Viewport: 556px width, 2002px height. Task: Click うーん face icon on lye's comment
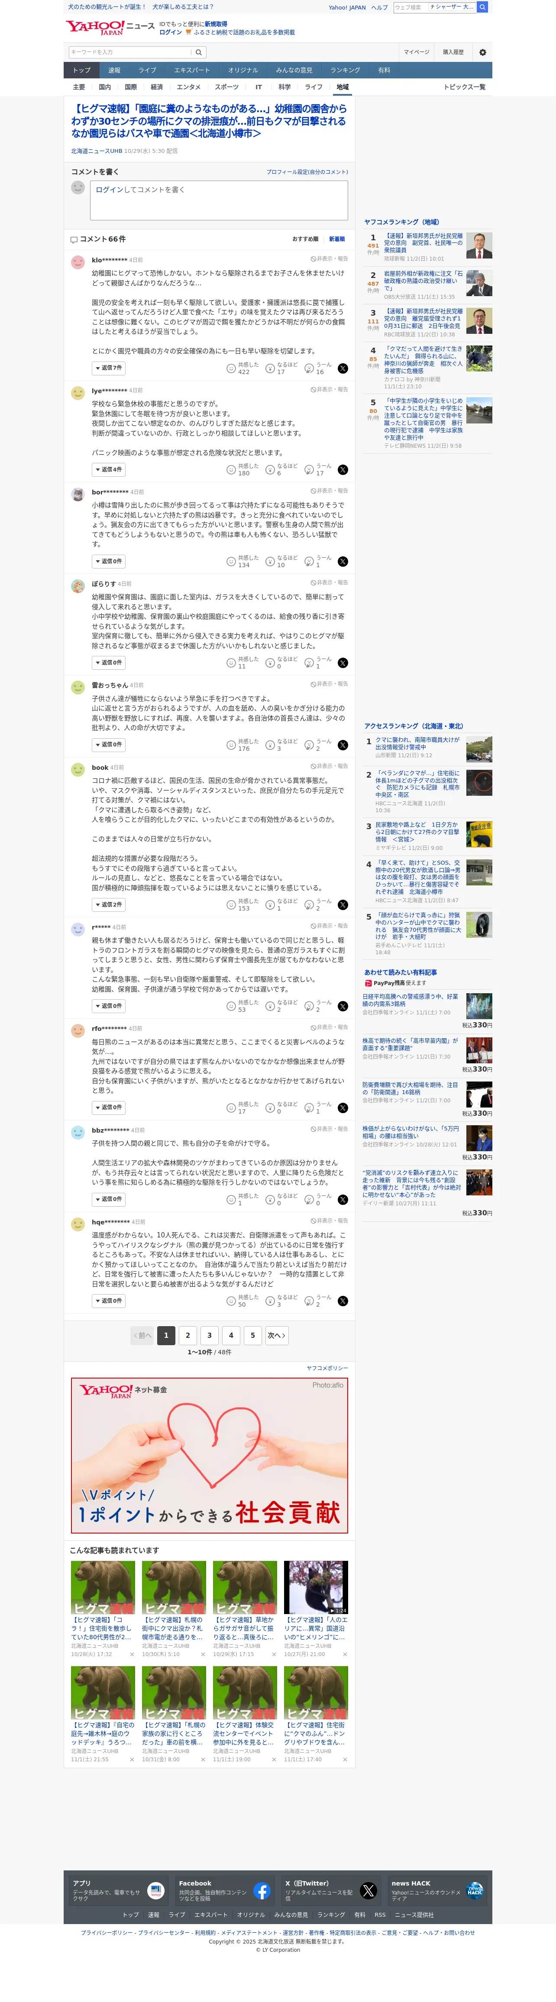309,470
